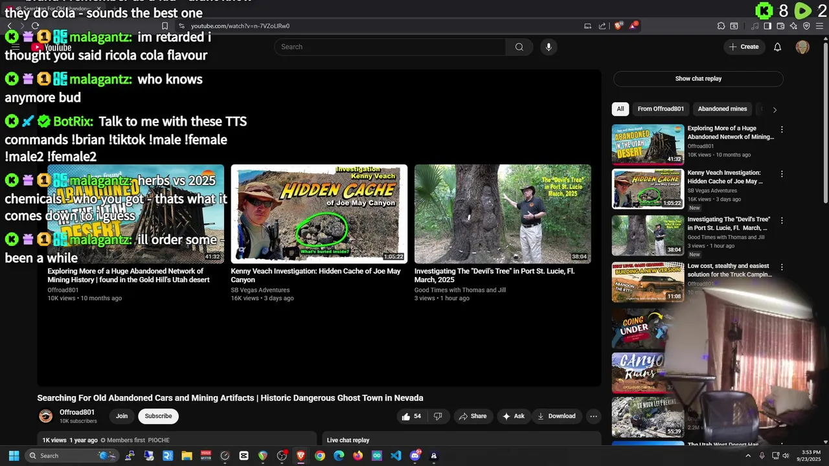Image resolution: width=829 pixels, height=466 pixels.
Task: Open more actions ellipsis under the video
Action: 593,416
